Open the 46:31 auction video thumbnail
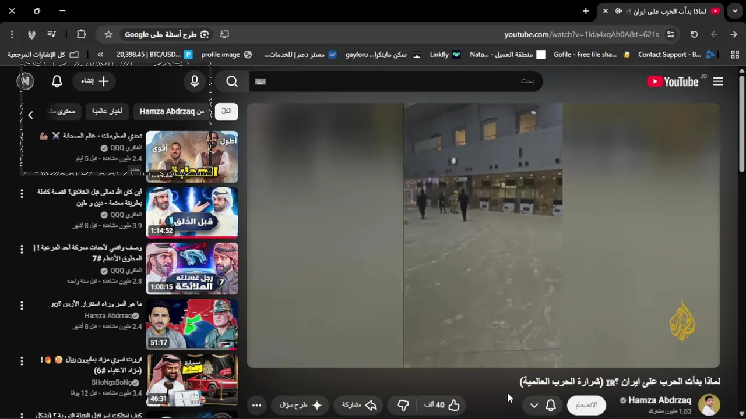 pyautogui.click(x=192, y=380)
